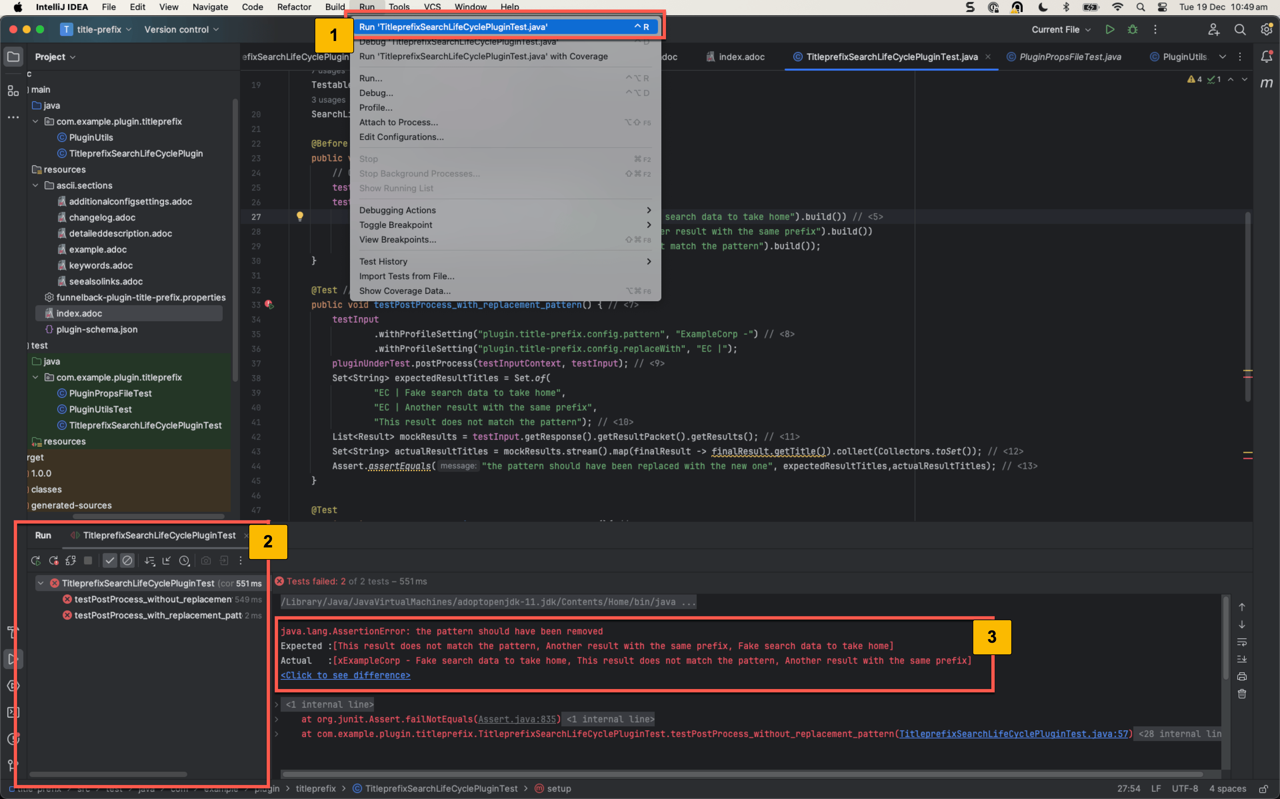This screenshot has width=1280, height=799.
Task: Start debugging with the bug icon
Action: (x=1133, y=30)
